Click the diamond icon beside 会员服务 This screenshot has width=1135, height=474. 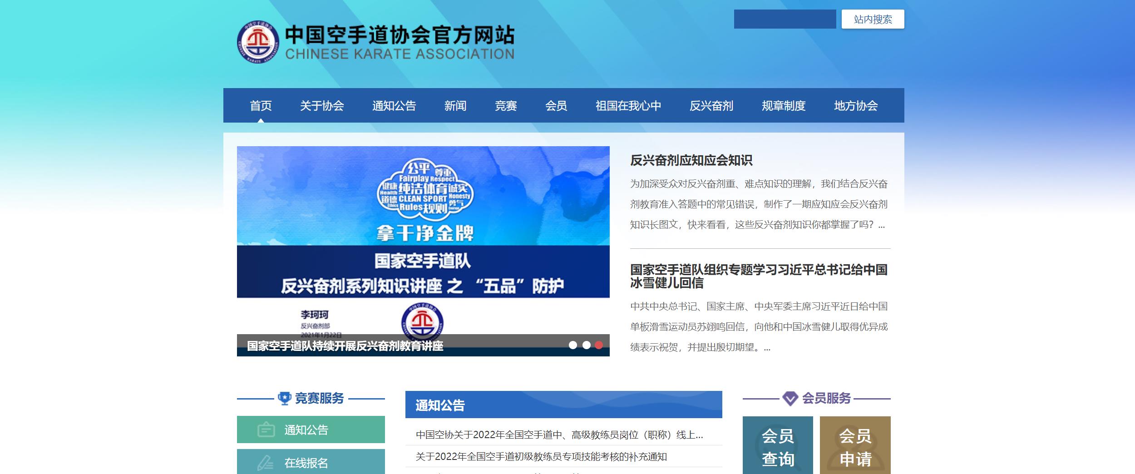(x=790, y=399)
